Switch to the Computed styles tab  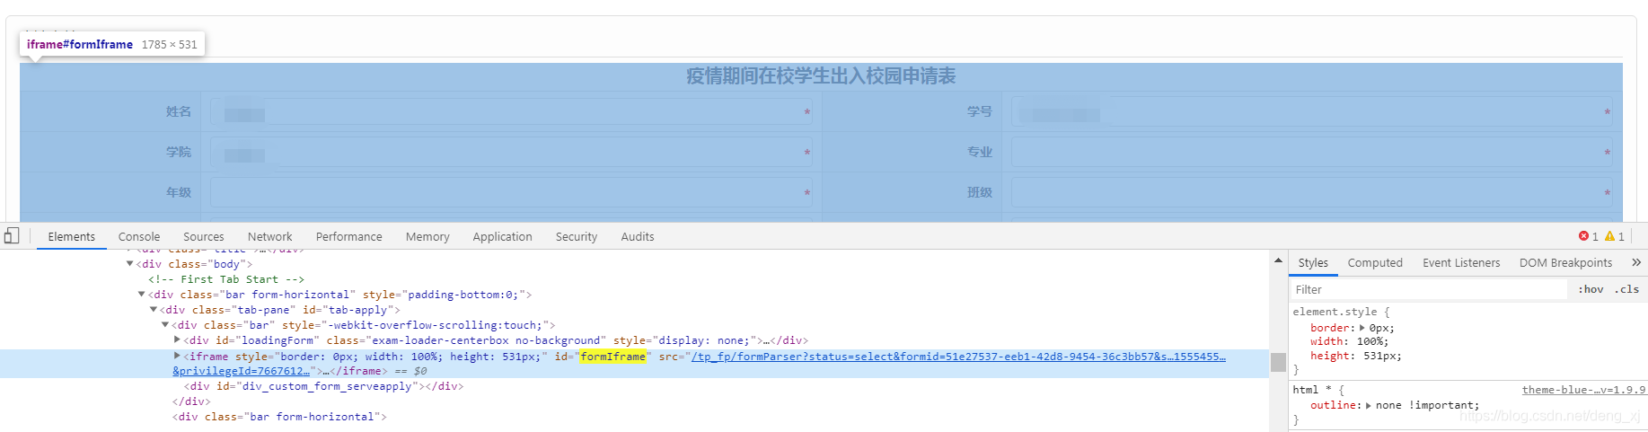coord(1375,262)
